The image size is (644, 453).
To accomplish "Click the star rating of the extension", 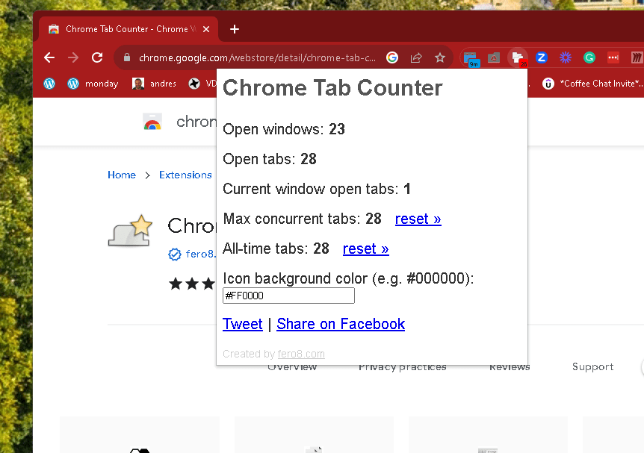I will point(192,284).
